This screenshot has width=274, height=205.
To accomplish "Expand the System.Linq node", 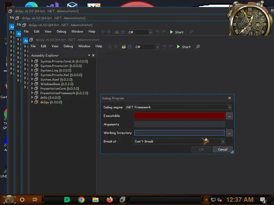I will [32, 70].
